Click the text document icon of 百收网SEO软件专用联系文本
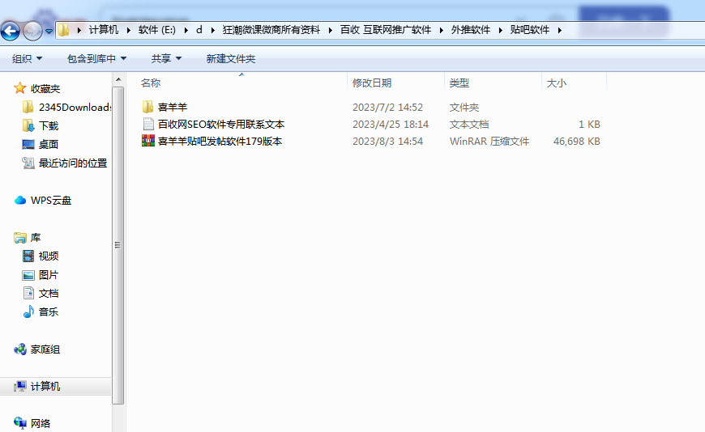 [148, 124]
